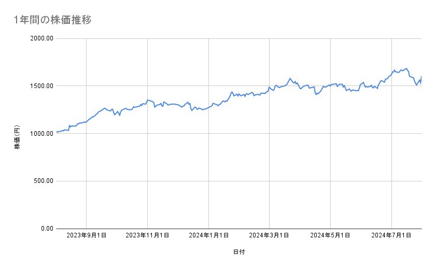Viewport: 435px width, 269px height.
Task: Click the 2024年1月1日 date label
Action: (208, 235)
